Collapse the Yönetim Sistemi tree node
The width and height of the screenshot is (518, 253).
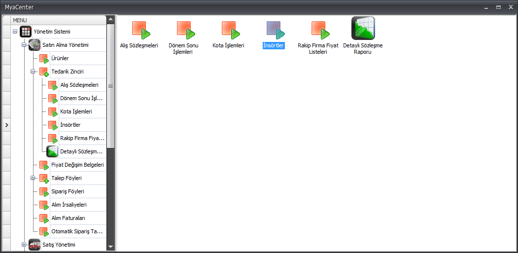(x=15, y=32)
